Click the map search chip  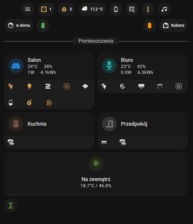(132, 9)
